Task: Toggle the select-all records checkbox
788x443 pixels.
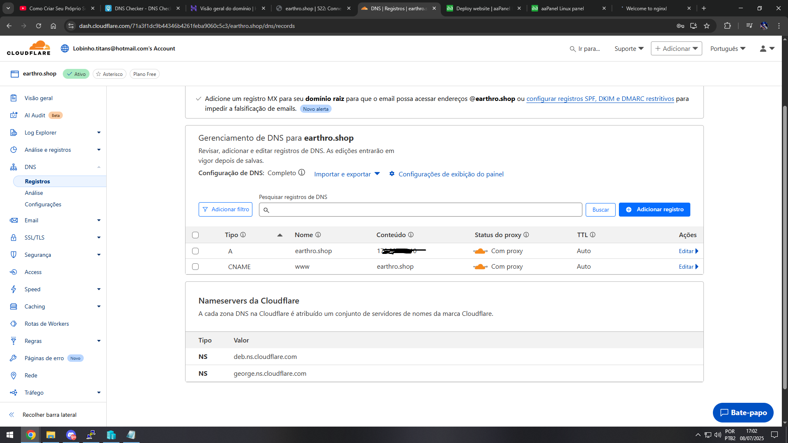Action: pyautogui.click(x=195, y=235)
